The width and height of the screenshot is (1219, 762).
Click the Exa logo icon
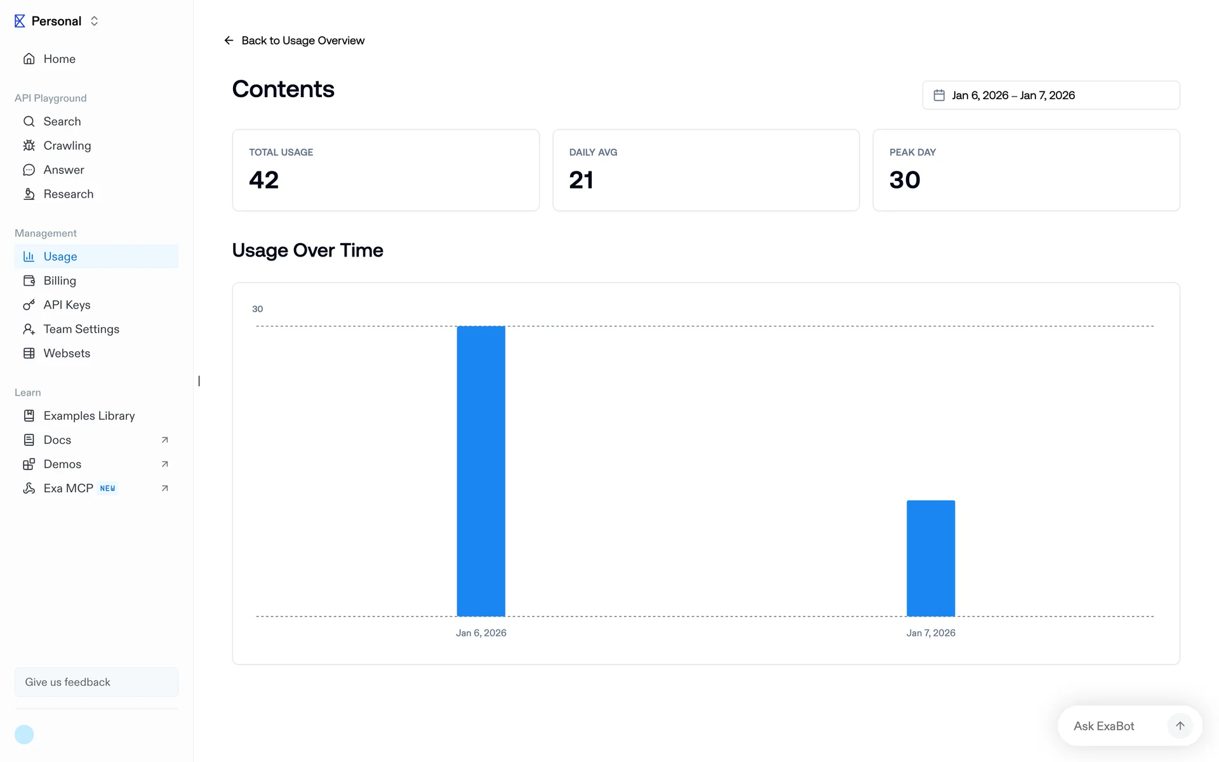[x=20, y=21]
